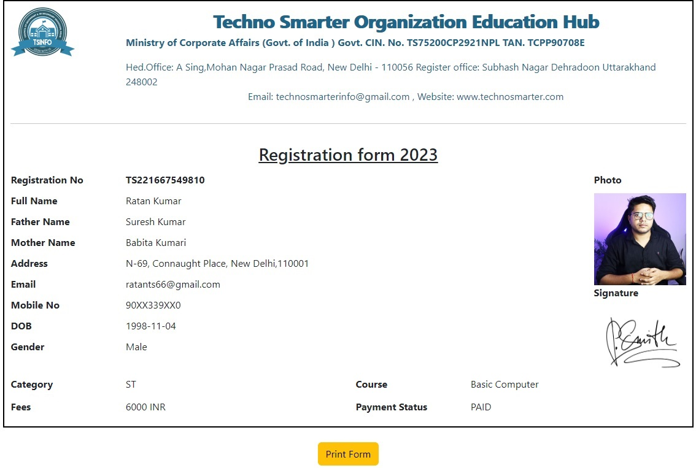This screenshot has width=696, height=468.
Task: Open the applicant photo image
Action: (640, 239)
